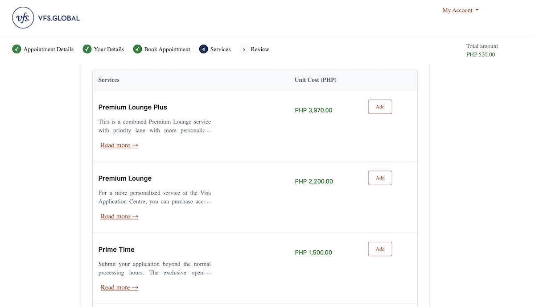Viewport: 535px width, 307px height.
Task: Select the Book Appointment step label
Action: coord(167,49)
